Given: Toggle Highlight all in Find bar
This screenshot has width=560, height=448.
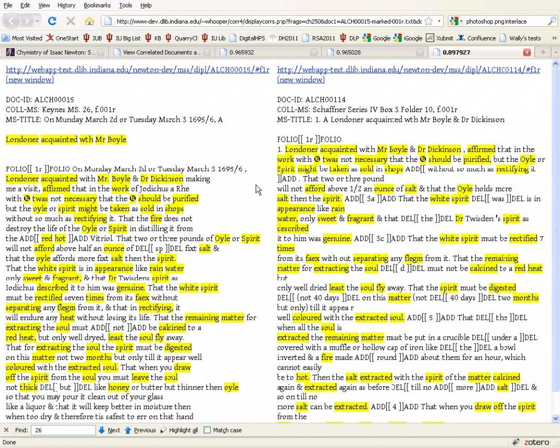Looking at the screenshot, I should (x=179, y=430).
